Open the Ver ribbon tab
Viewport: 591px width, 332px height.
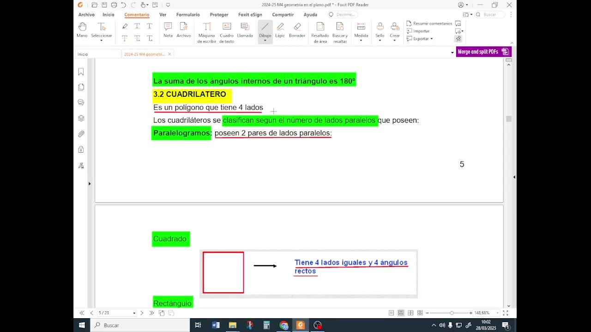coord(163,15)
